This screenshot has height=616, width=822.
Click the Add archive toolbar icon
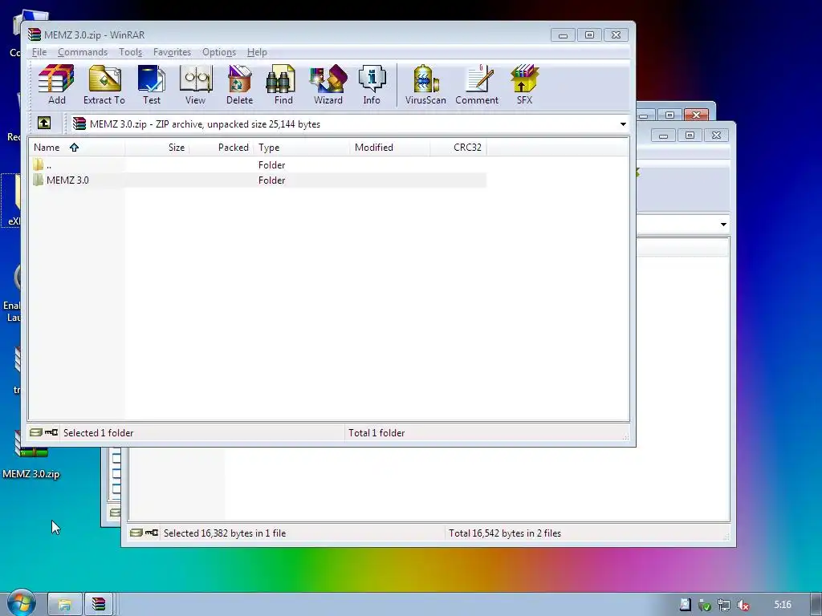[57, 84]
